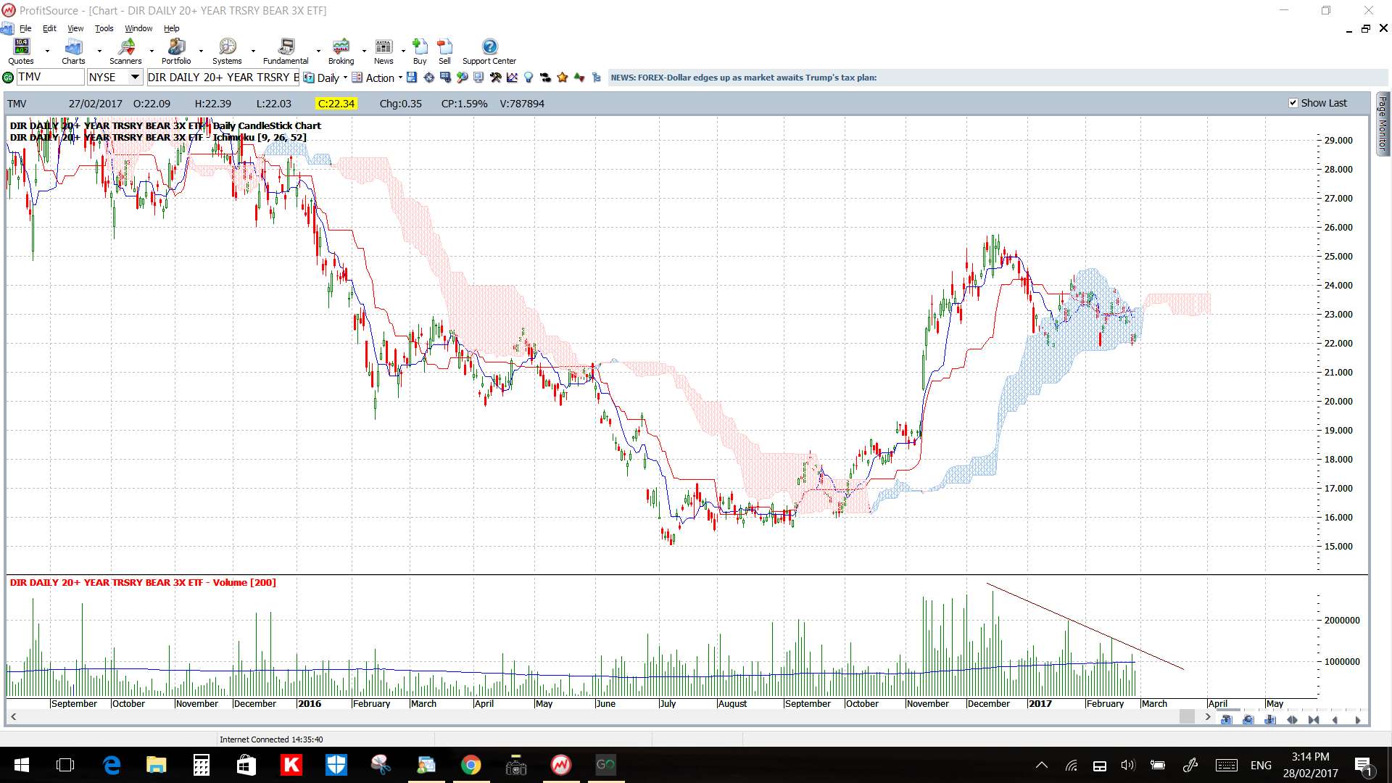This screenshot has width=1392, height=783.
Task: Click the green GO button
Action: 8,78
